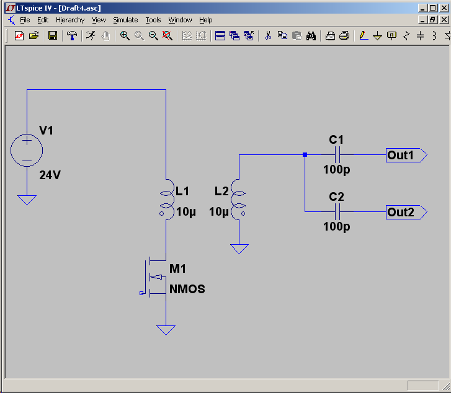This screenshot has width=451, height=393.
Task: Click the New Schematic icon
Action: pyautogui.click(x=19, y=36)
